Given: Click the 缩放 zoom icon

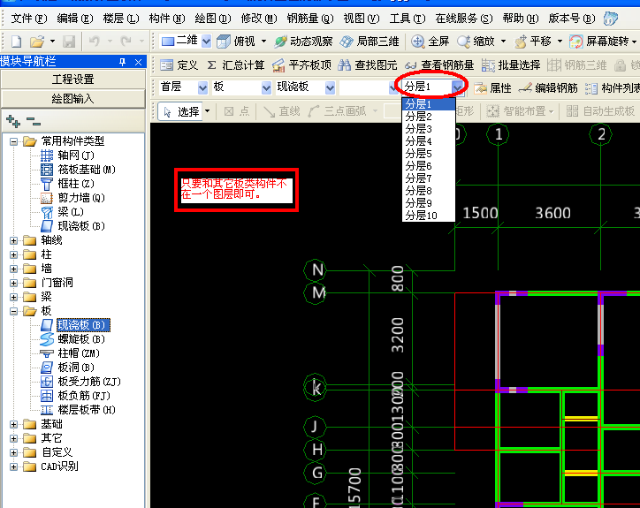Looking at the screenshot, I should click(463, 42).
